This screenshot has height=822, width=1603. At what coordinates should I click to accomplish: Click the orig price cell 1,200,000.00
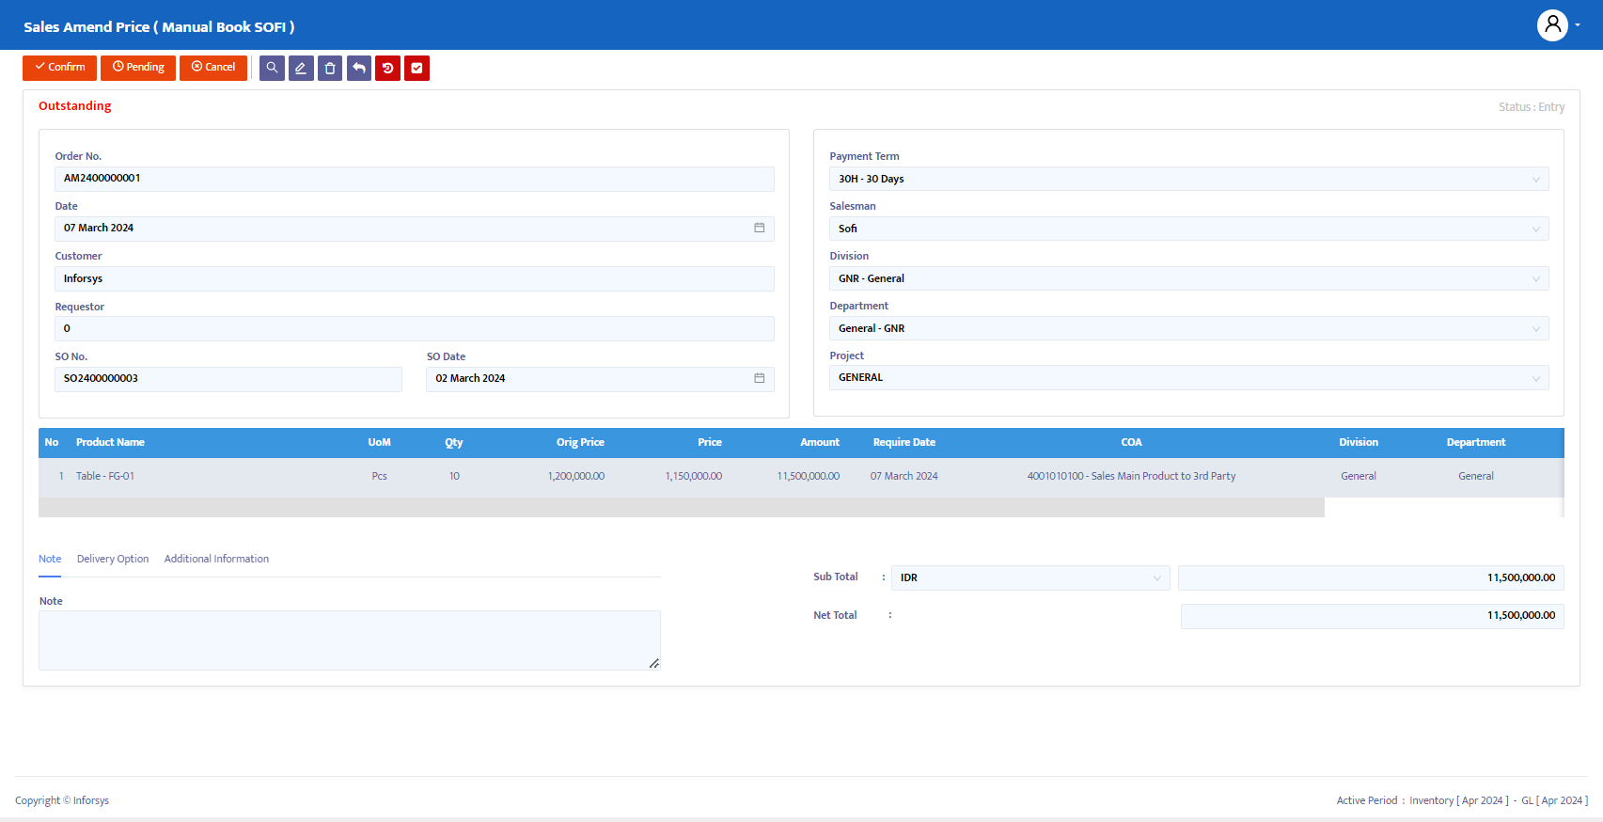[576, 476]
